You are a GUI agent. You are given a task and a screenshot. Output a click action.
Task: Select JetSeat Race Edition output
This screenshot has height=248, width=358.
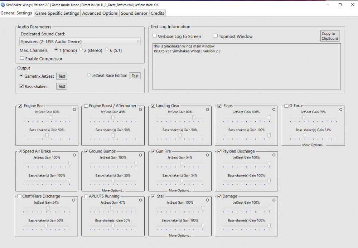(89, 75)
